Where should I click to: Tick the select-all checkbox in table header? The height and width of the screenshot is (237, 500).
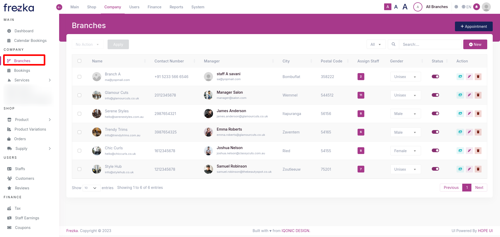click(x=79, y=61)
